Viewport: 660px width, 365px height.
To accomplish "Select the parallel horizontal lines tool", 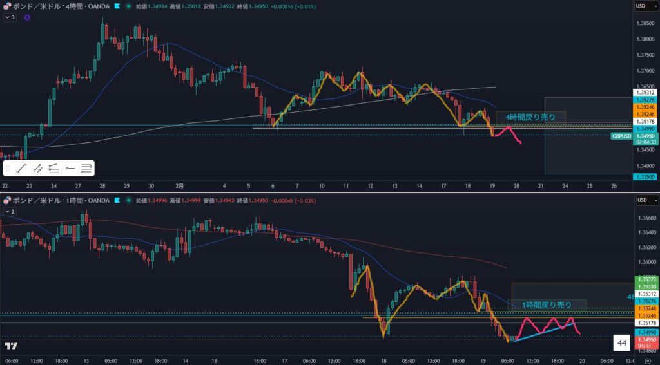I will click(x=86, y=169).
